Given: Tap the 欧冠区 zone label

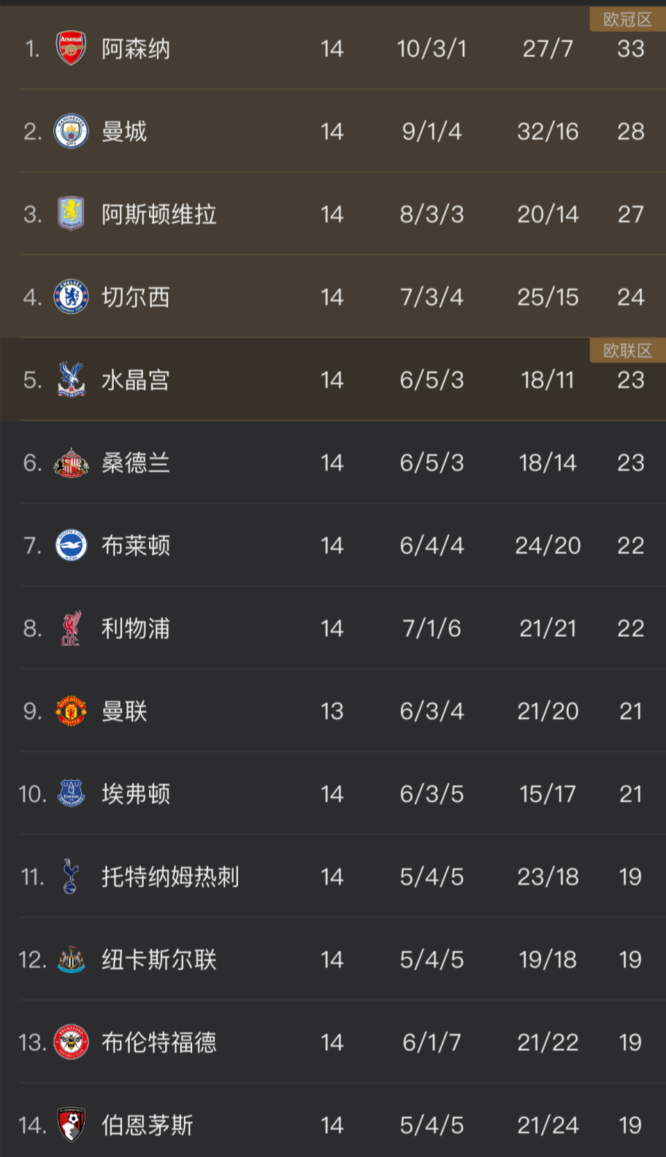Looking at the screenshot, I should coord(627,19).
